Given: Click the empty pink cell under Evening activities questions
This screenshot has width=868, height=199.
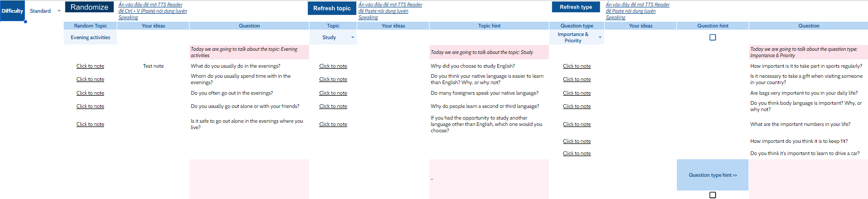Looking at the screenshot, I should point(249,179).
